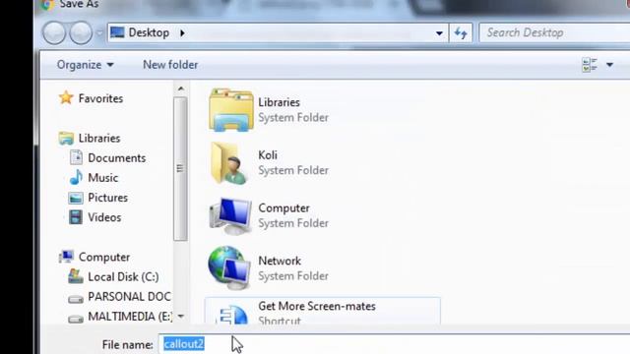This screenshot has width=630, height=354.
Task: Click the Pictures library icon
Action: [76, 198]
